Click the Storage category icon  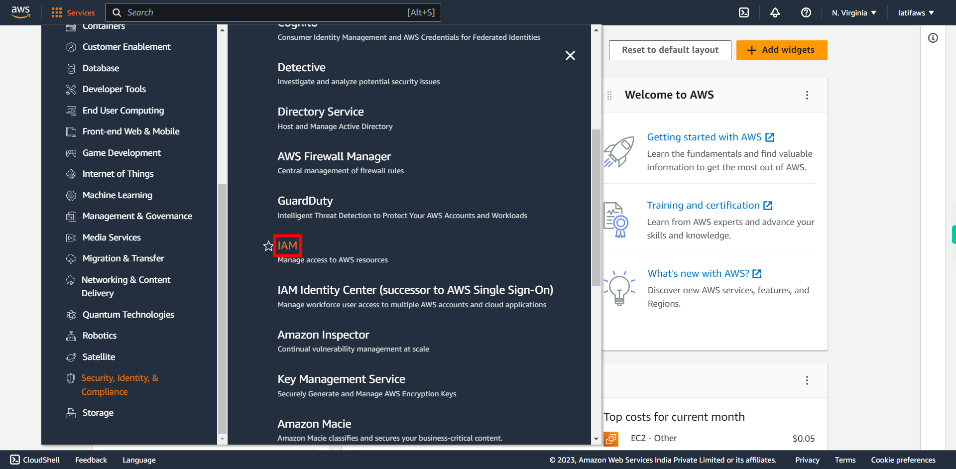coord(71,413)
